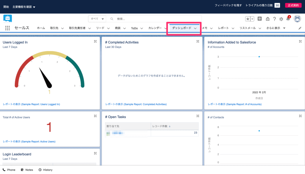Expand the Information Added to Salesforce chart
Viewport: 305px width, 174px height.
pyautogui.click(x=300, y=41)
